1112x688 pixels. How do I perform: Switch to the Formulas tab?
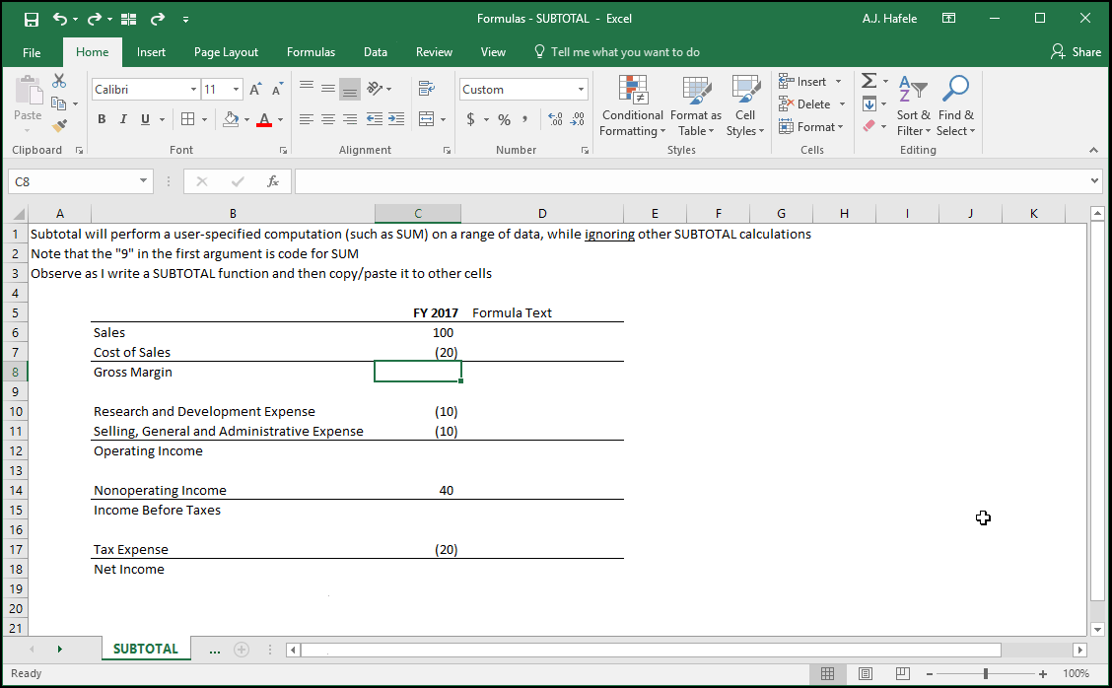click(x=311, y=52)
